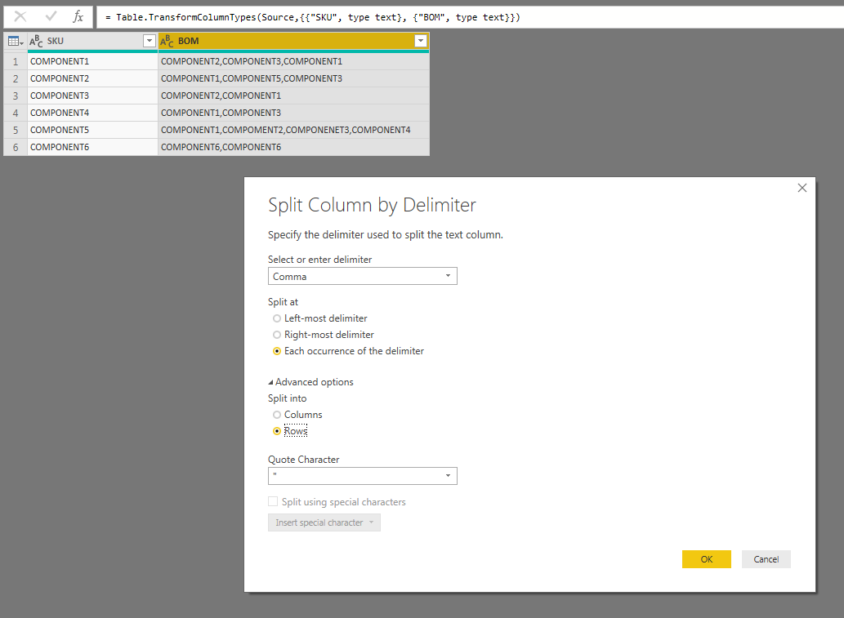Click BOM cell COMPONENT2,COMPONENT1
Image resolution: width=844 pixels, height=618 pixels.
coord(293,96)
